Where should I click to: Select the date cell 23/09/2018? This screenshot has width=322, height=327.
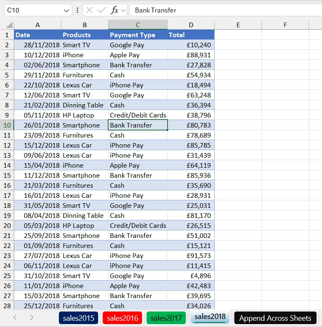pyautogui.click(x=38, y=135)
